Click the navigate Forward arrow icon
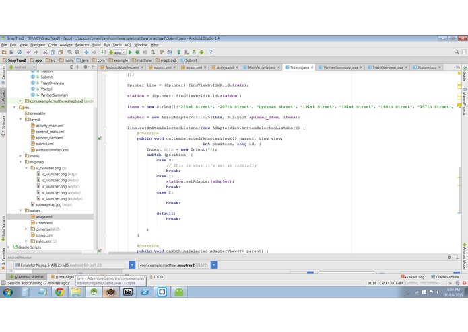Viewport: 468px width, 332px height. (x=94, y=52)
